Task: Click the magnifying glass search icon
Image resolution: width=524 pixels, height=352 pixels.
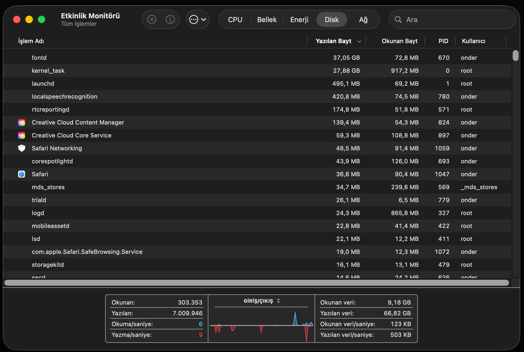Action: pyautogui.click(x=398, y=19)
